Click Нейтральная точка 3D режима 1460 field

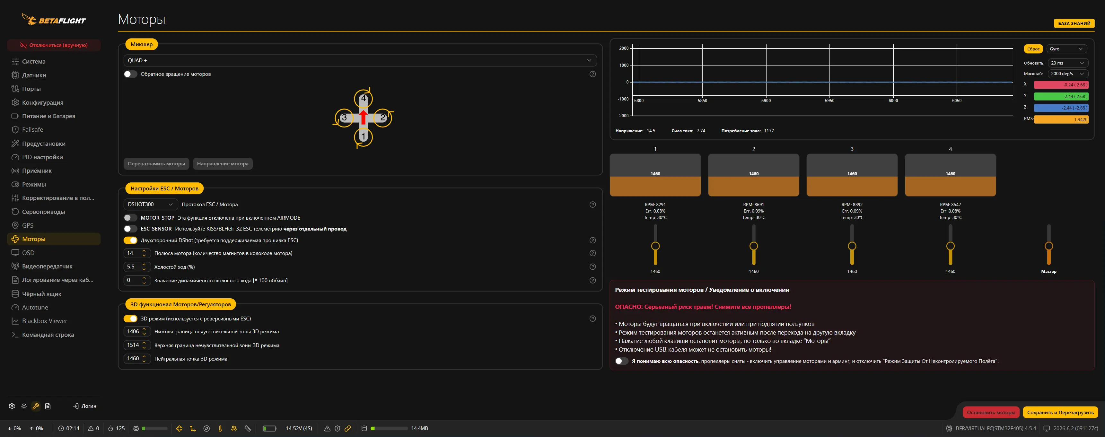137,359
